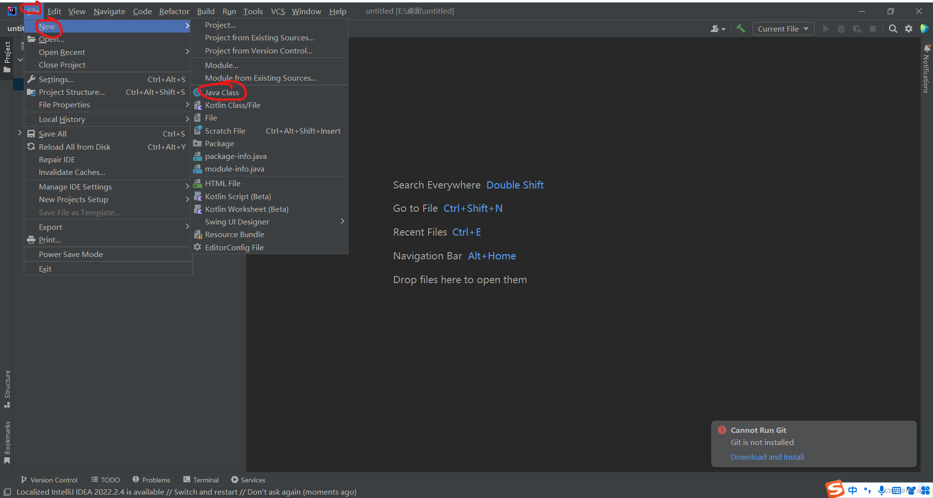Open IDE Settings via the gear icon
The width and height of the screenshot is (933, 498).
[x=909, y=28]
